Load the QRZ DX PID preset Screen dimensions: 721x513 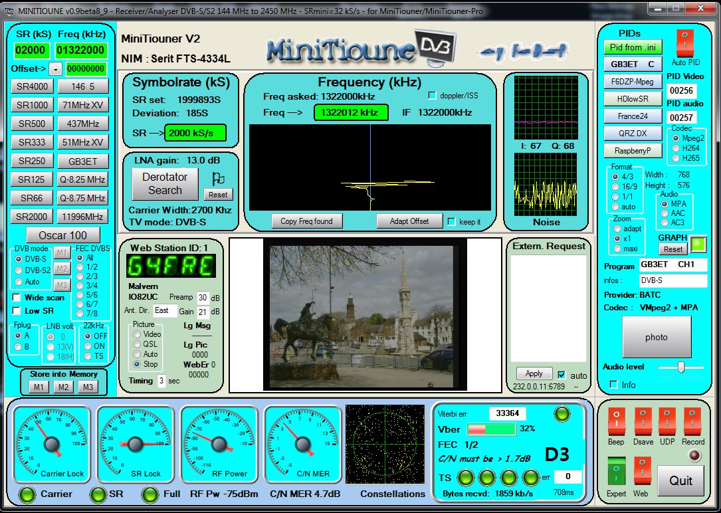pyautogui.click(x=633, y=134)
